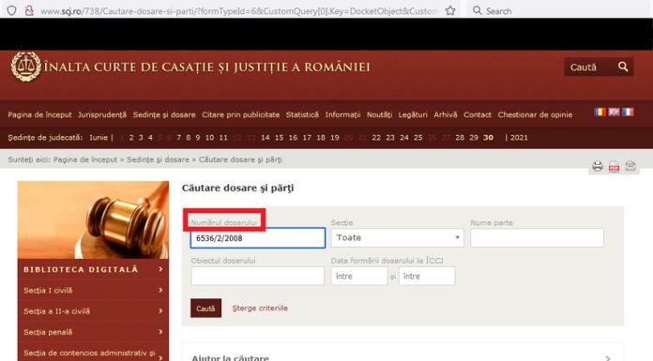This screenshot has width=653, height=361.
Task: Click the shield tracking protection icon
Action: (11, 10)
